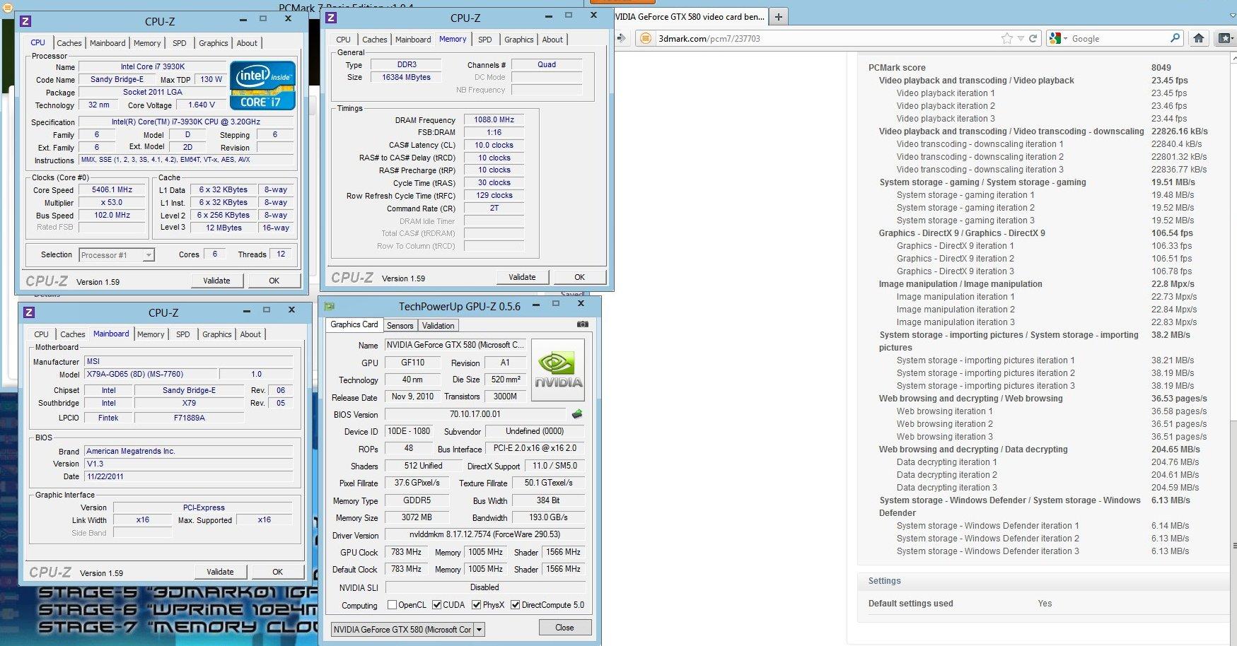Click the CPU Specification i7-3930K field

pos(186,122)
